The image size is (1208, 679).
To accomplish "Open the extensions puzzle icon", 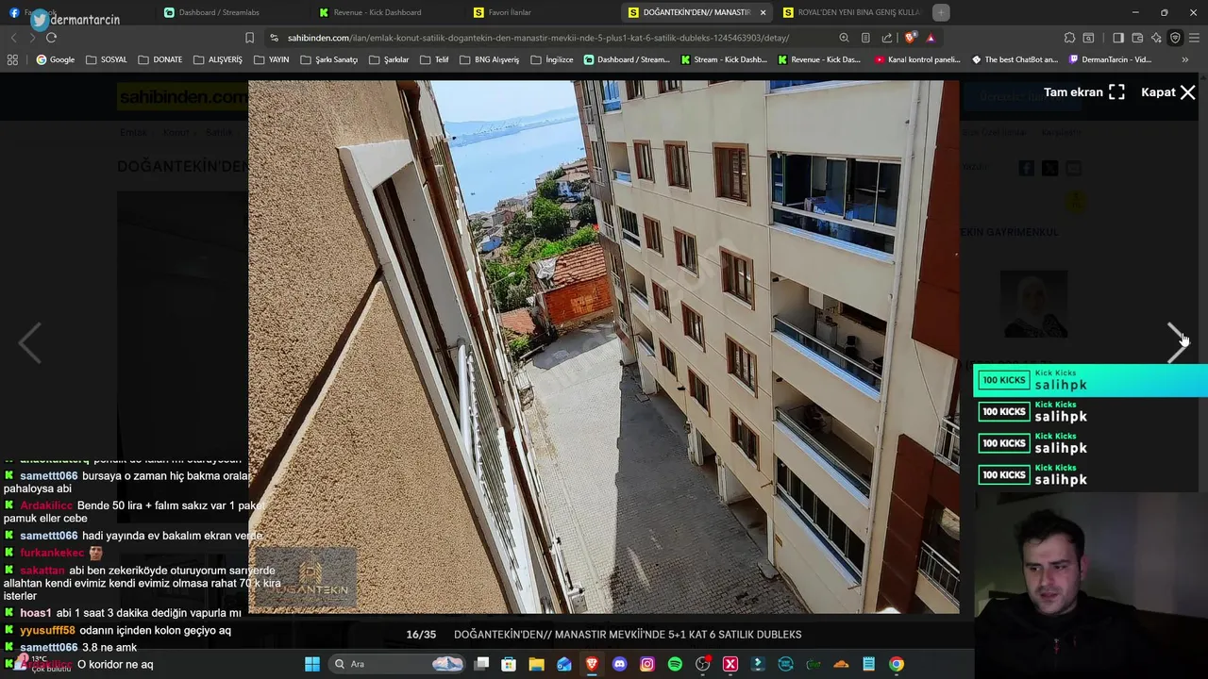I will 1069,38.
